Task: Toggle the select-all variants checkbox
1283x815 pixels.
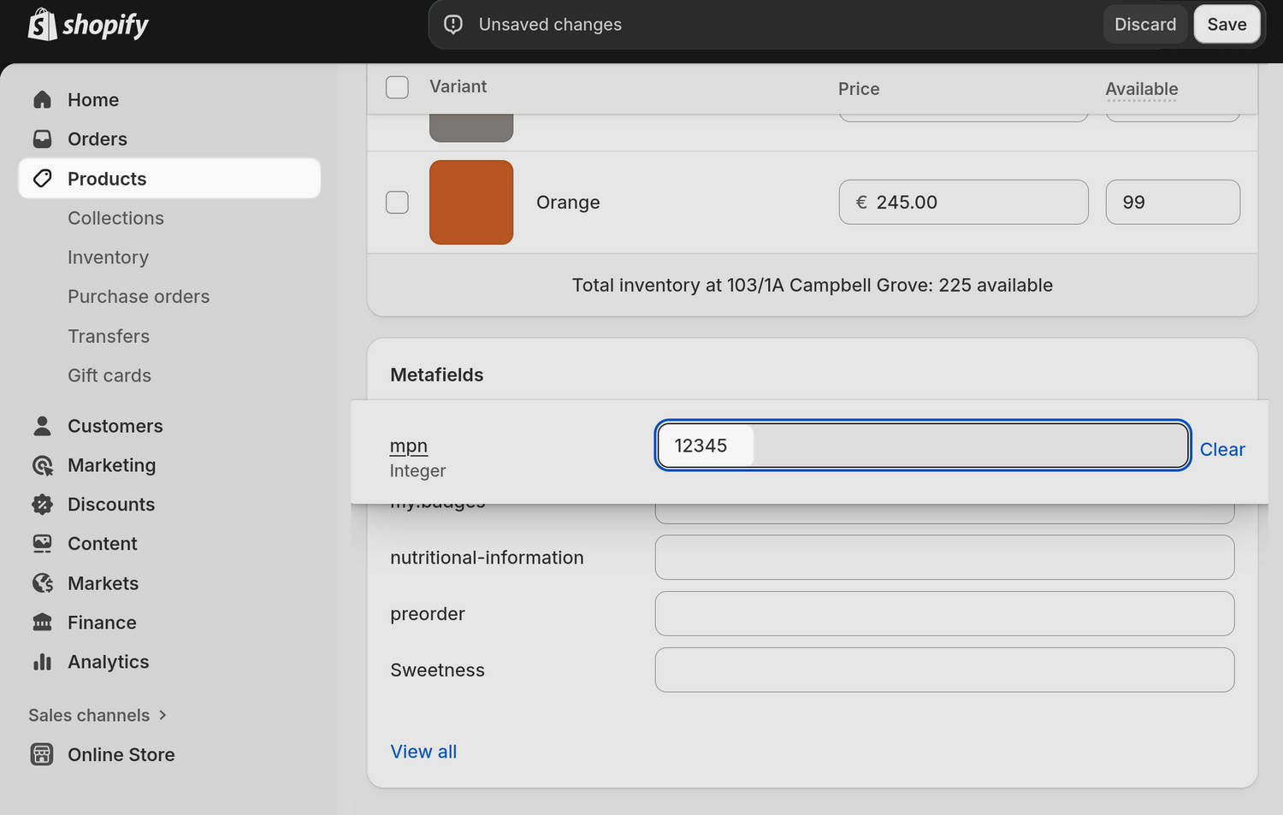Action: click(x=397, y=86)
